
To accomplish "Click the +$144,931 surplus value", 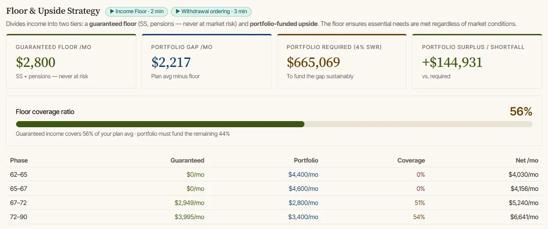I will 452,62.
